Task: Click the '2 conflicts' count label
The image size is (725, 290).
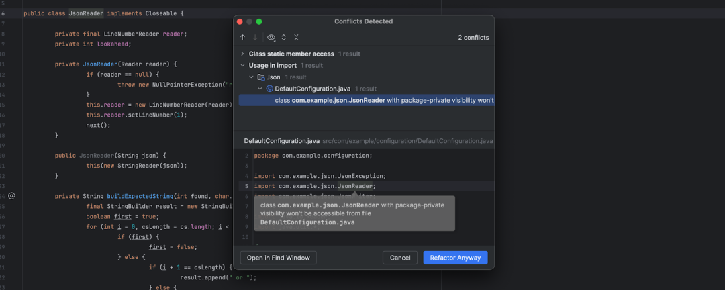Action: tap(473, 38)
